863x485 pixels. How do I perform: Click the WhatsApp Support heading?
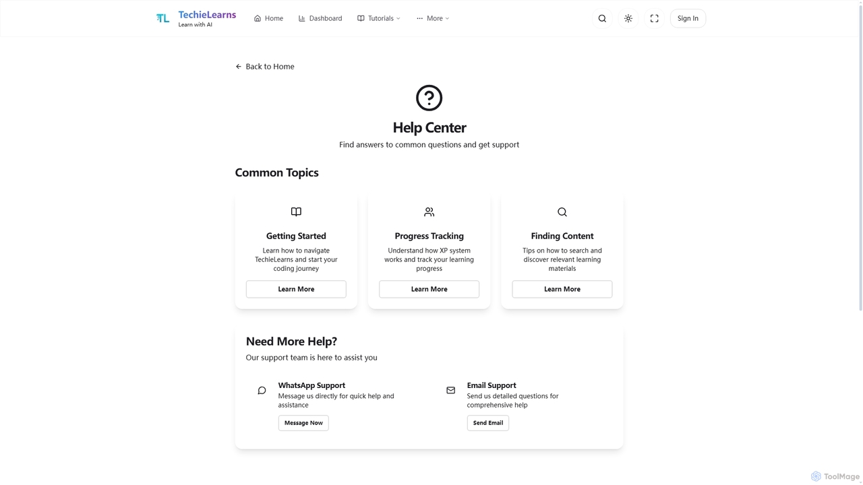pyautogui.click(x=311, y=385)
